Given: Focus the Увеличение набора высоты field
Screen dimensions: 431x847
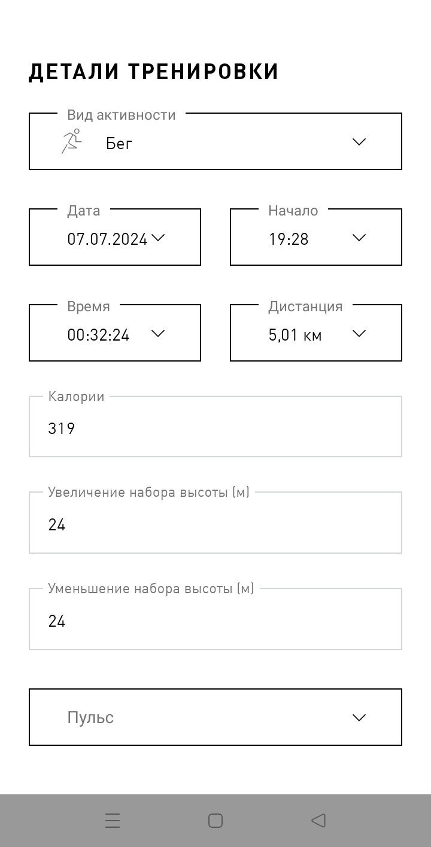Looking at the screenshot, I should (215, 523).
